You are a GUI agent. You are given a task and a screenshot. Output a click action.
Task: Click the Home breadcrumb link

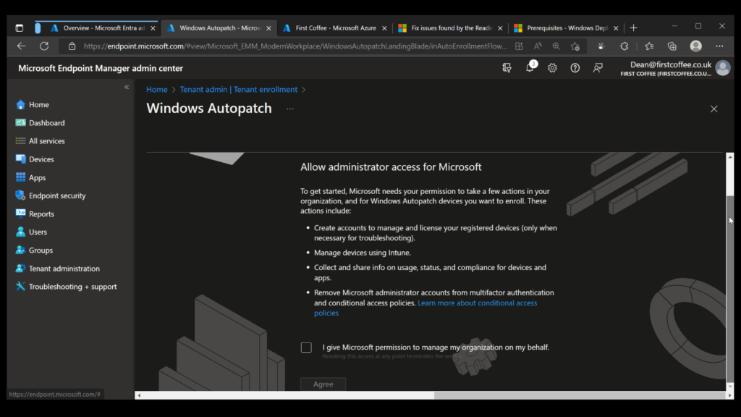pos(156,89)
